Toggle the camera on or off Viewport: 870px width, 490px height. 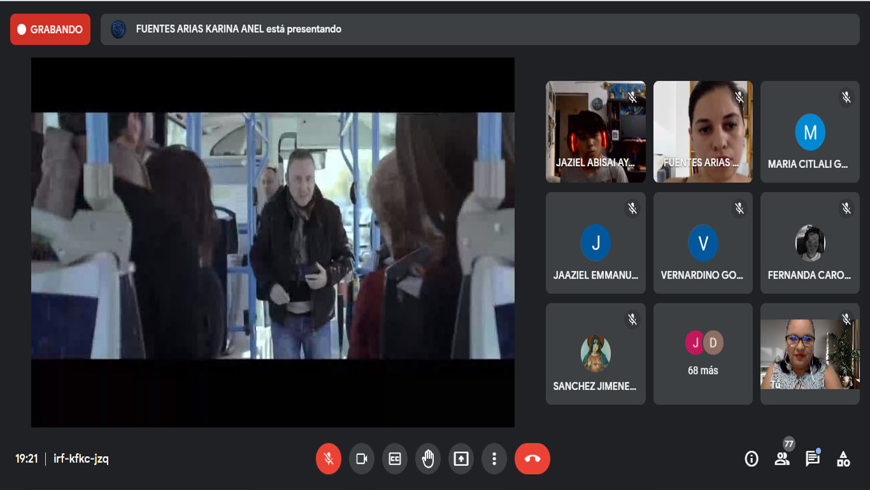(362, 459)
